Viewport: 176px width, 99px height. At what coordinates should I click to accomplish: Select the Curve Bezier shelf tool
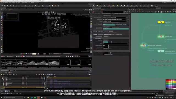click(x=25, y=5)
